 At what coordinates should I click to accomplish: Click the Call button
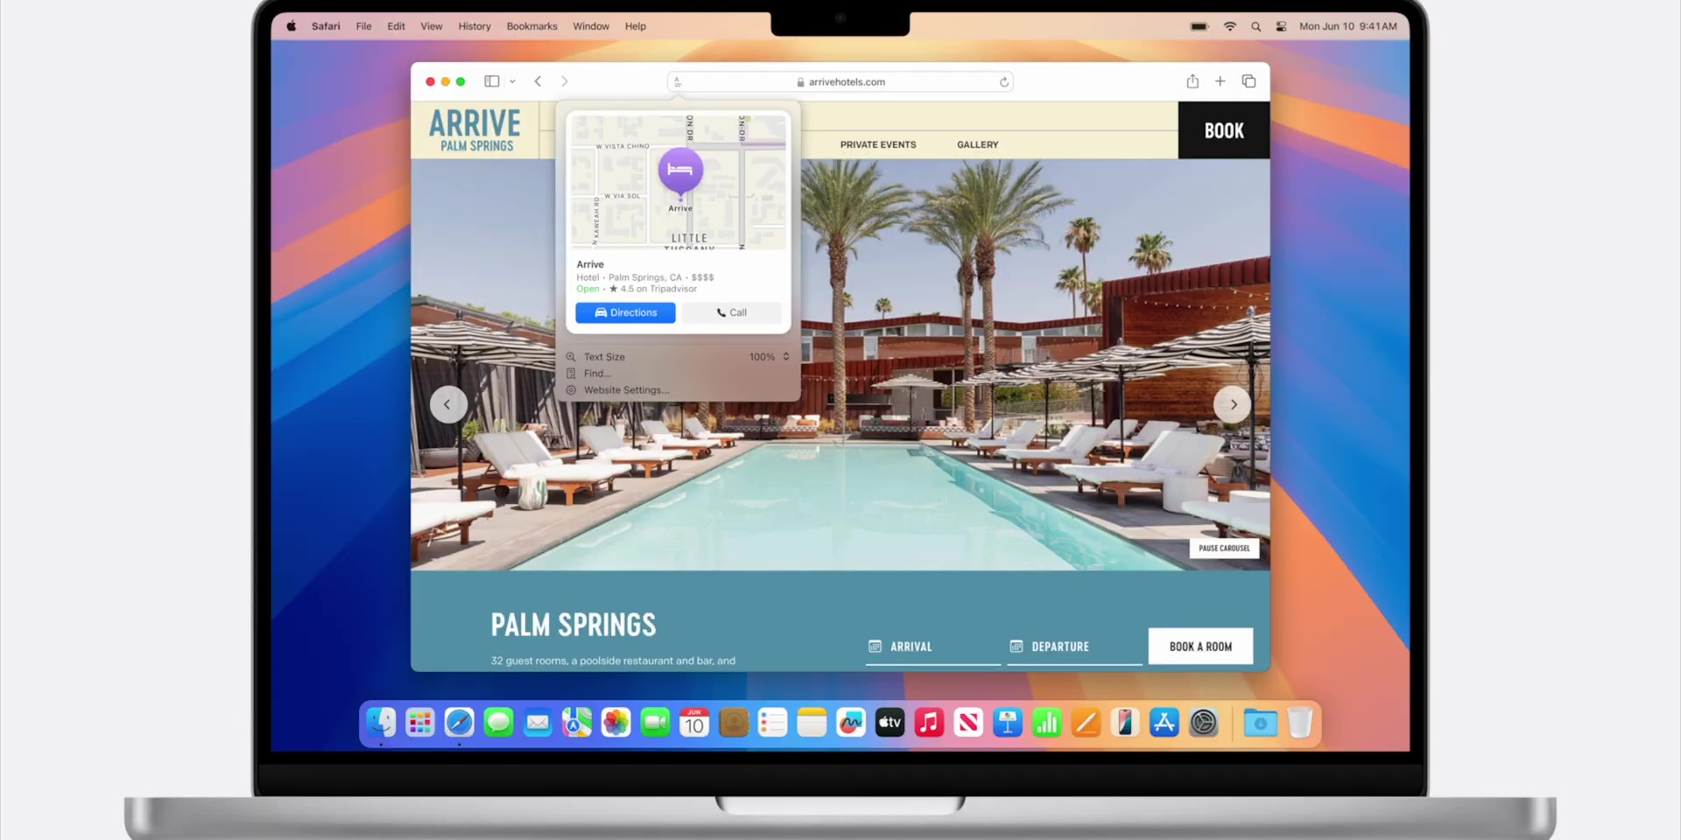click(732, 312)
